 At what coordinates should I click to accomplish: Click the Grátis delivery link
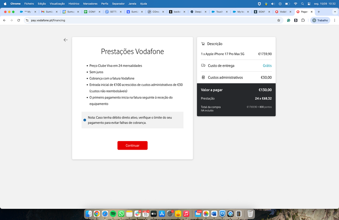pos(267,65)
